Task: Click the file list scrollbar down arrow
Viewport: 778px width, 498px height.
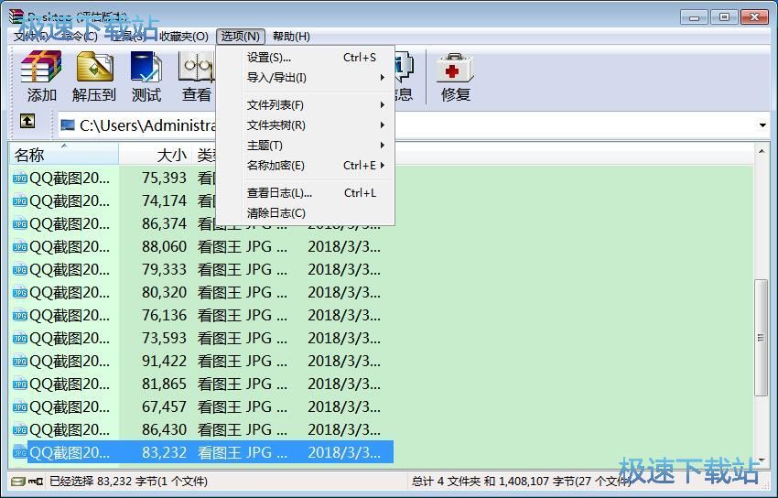Action: [x=762, y=460]
